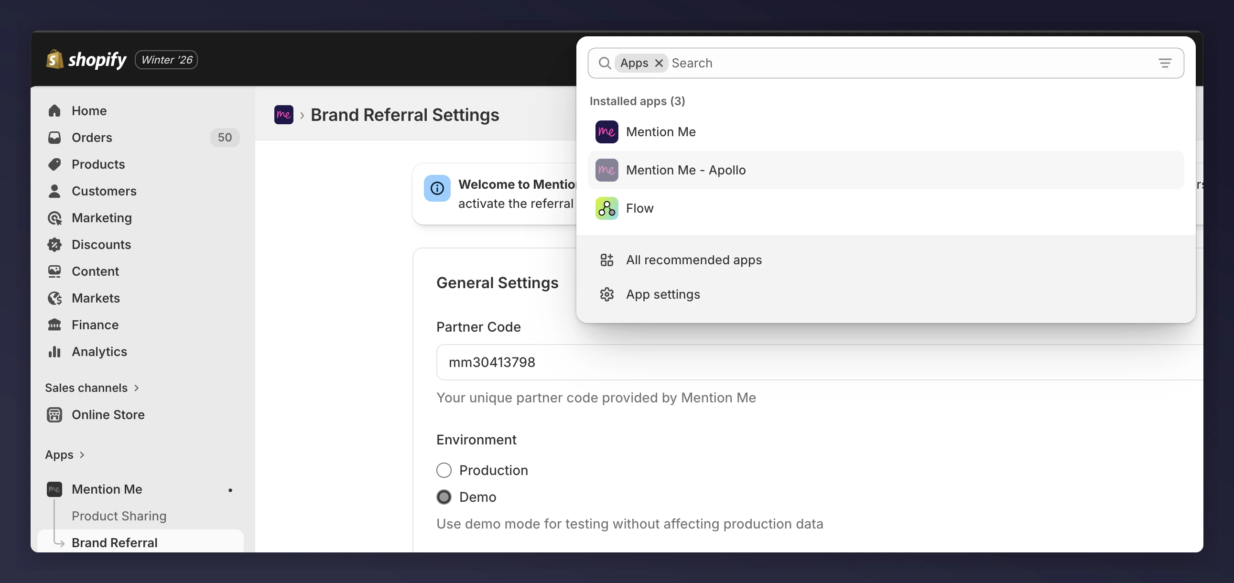Open Orders in the sidebar

(x=141, y=138)
